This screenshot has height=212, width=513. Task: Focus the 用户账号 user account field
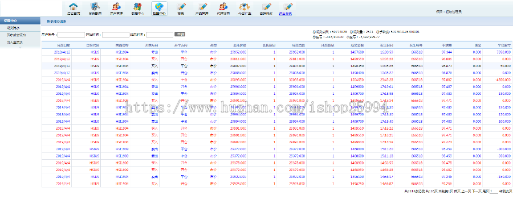[x=71, y=34]
